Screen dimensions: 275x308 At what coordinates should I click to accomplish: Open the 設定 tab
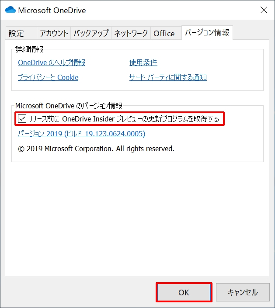21,33
